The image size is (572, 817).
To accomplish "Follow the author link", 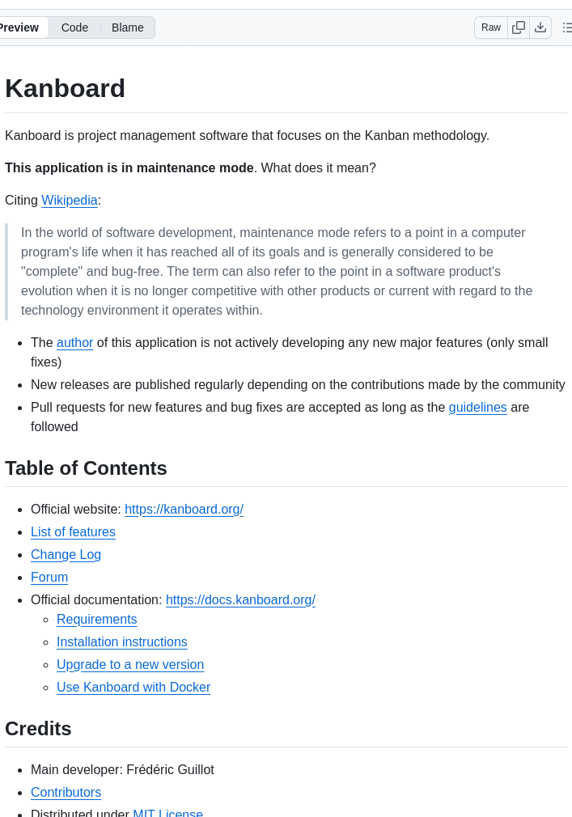I will point(74,343).
